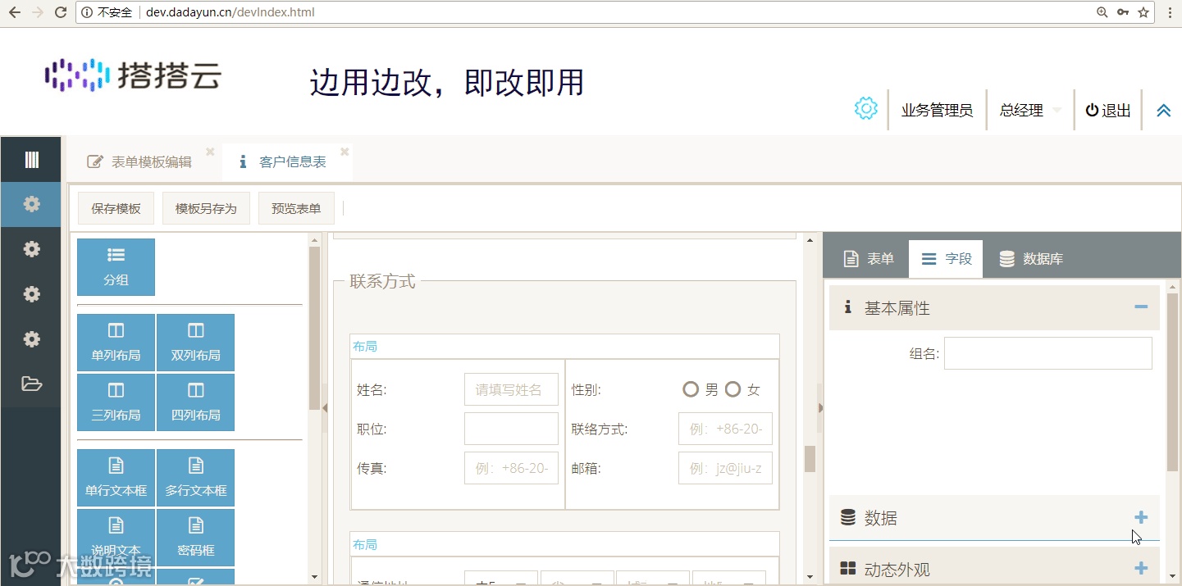Add 说明文本 description text component

[116, 538]
